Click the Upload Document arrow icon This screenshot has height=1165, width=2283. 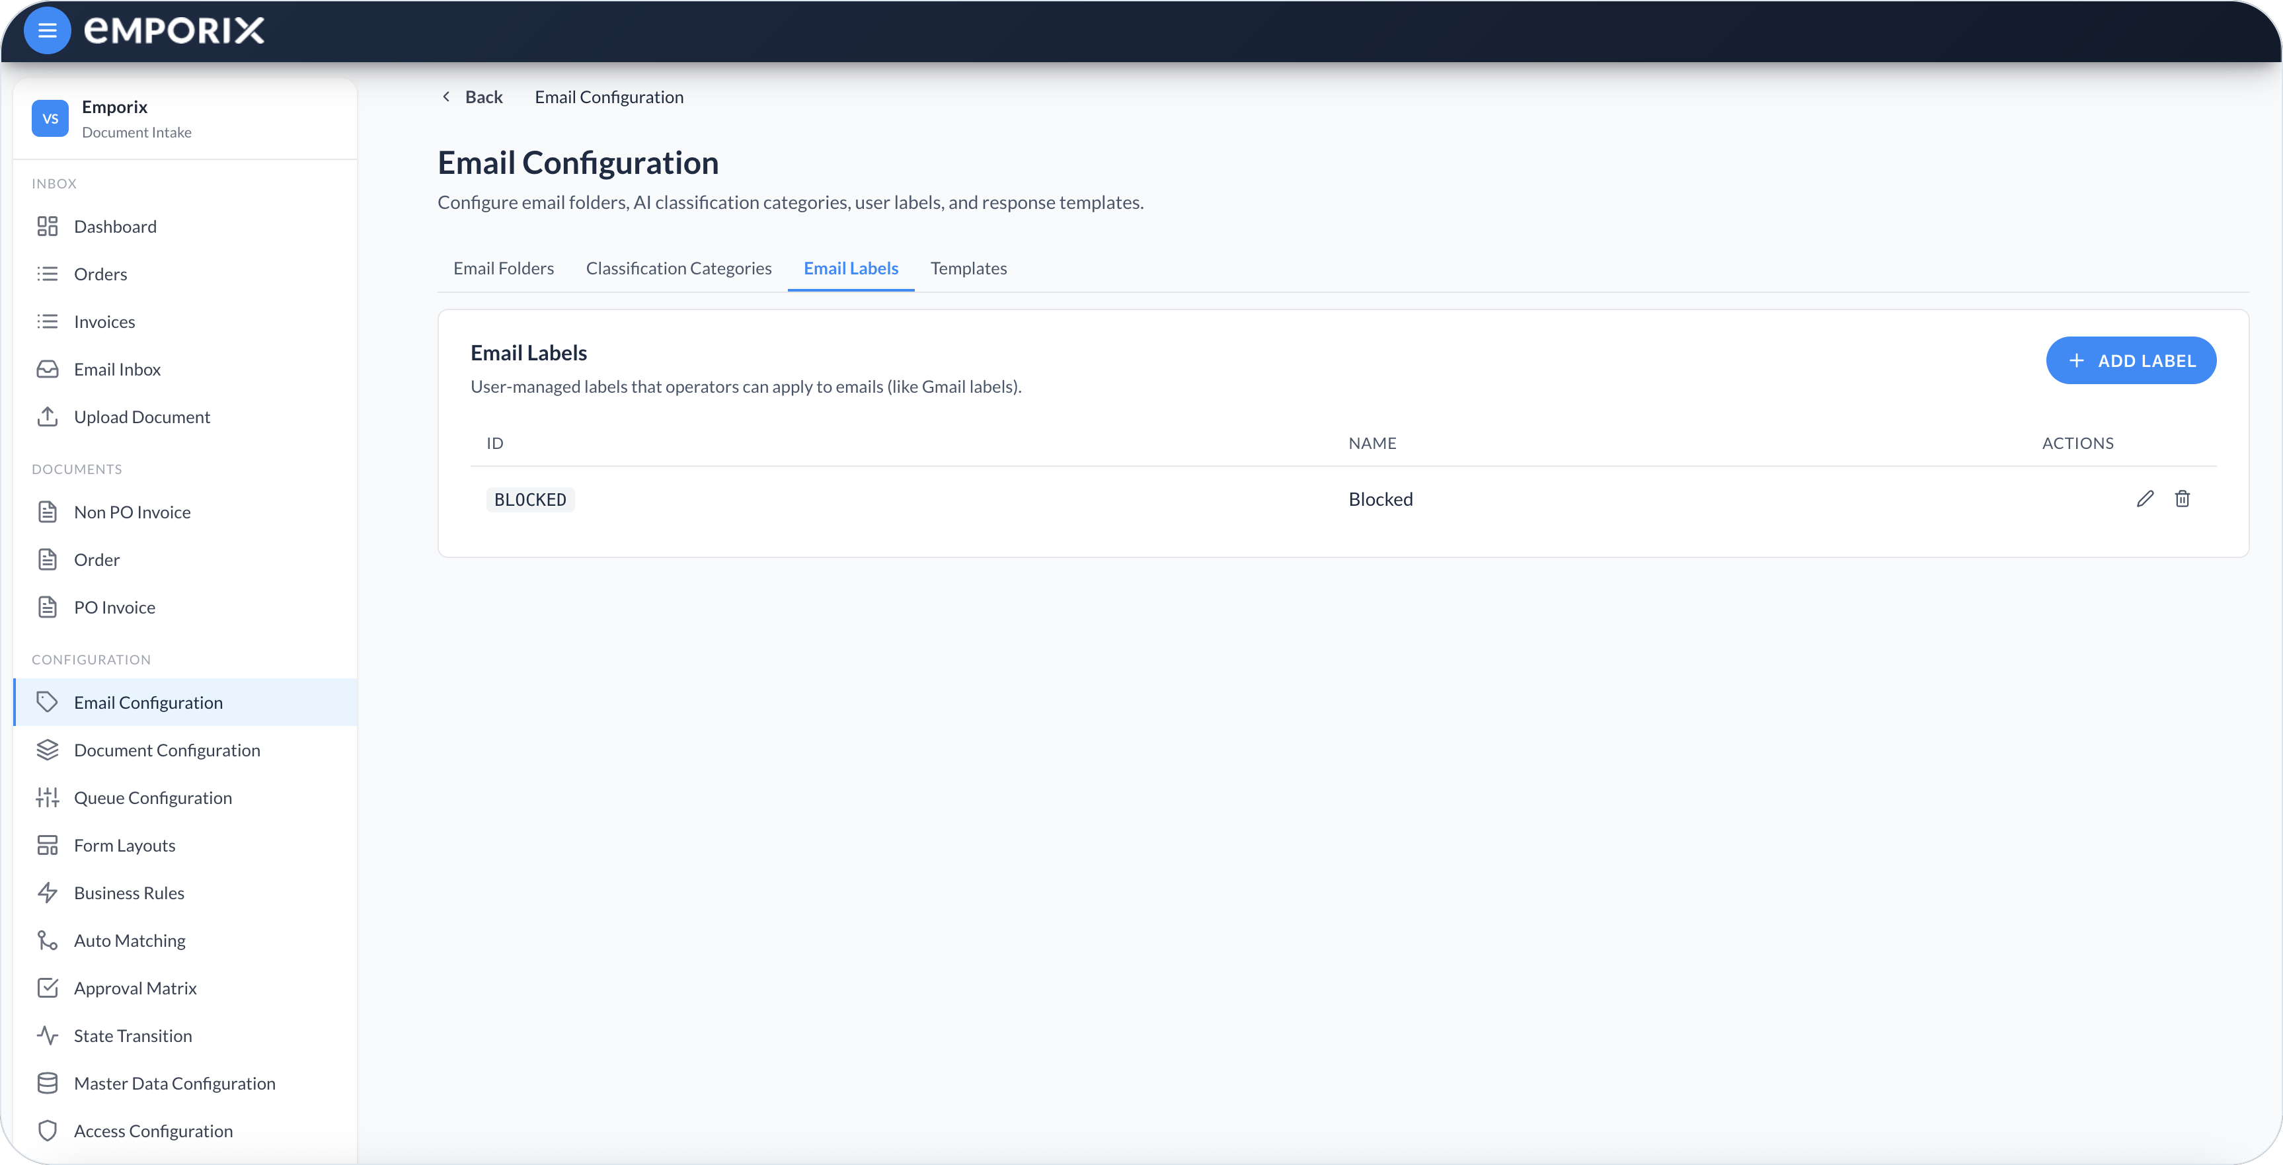(x=47, y=417)
